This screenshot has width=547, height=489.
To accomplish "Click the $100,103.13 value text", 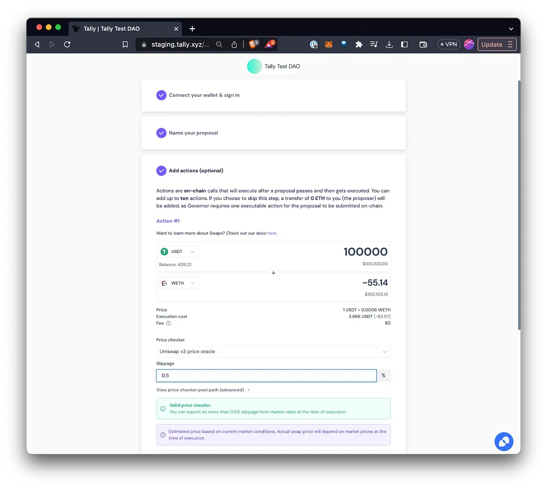I will tap(376, 294).
